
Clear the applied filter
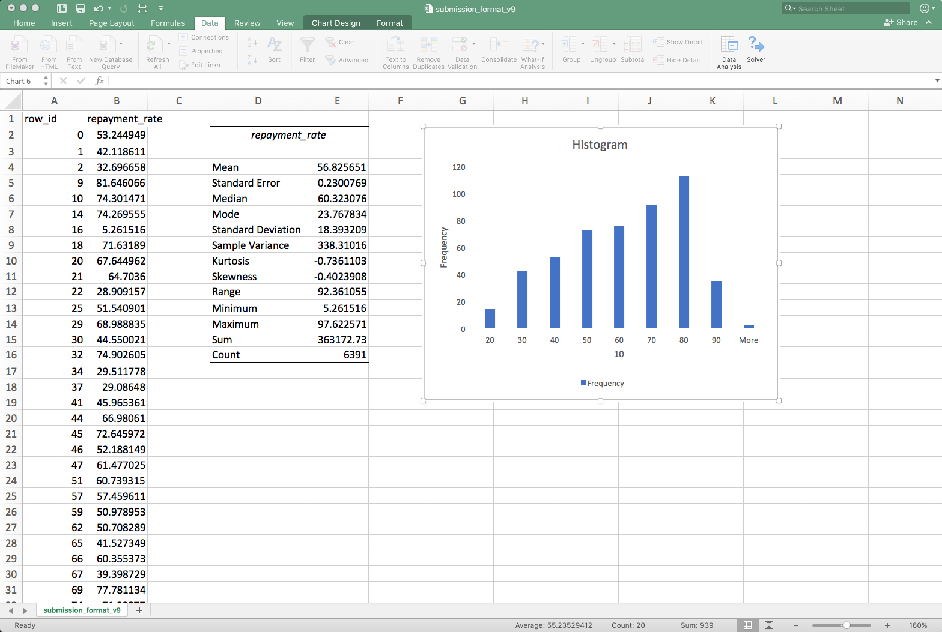pos(340,42)
